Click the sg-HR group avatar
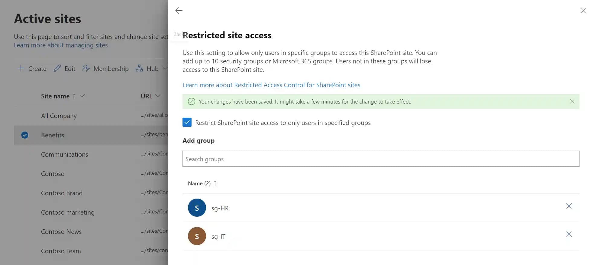Image resolution: width=594 pixels, height=265 pixels. click(197, 208)
